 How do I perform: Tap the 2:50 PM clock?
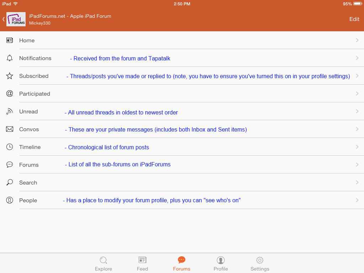182,4
